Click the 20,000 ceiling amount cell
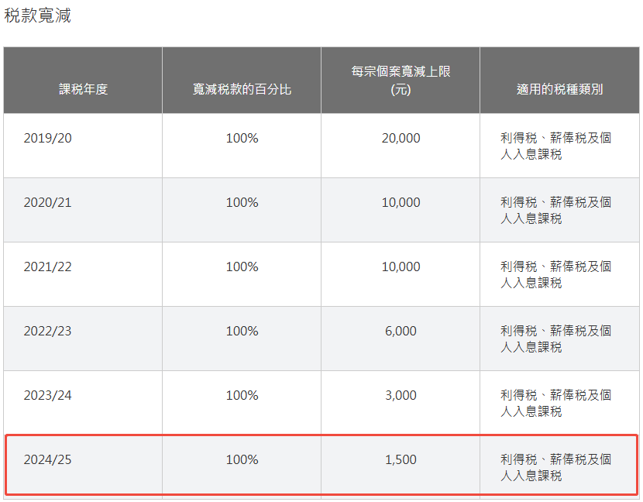Viewport: 643px width, 502px height. [401, 138]
